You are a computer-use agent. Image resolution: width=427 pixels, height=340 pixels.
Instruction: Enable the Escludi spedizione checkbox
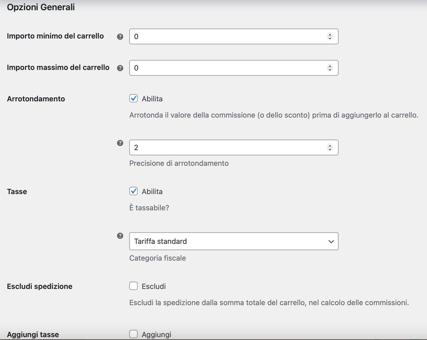(x=133, y=286)
